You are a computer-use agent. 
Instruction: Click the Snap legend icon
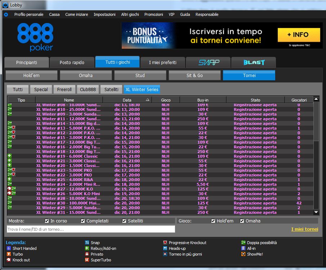coord(87,243)
